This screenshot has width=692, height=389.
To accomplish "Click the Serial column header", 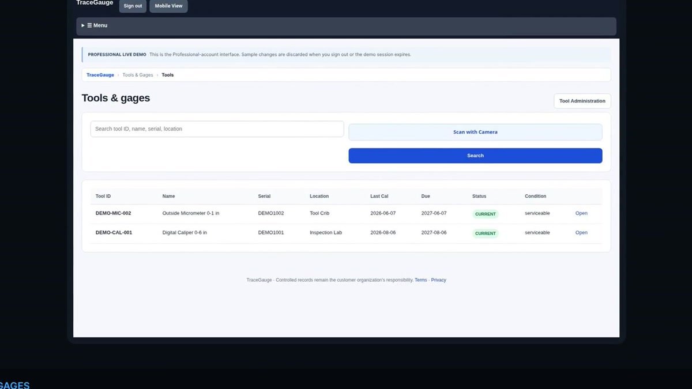I will [264, 197].
